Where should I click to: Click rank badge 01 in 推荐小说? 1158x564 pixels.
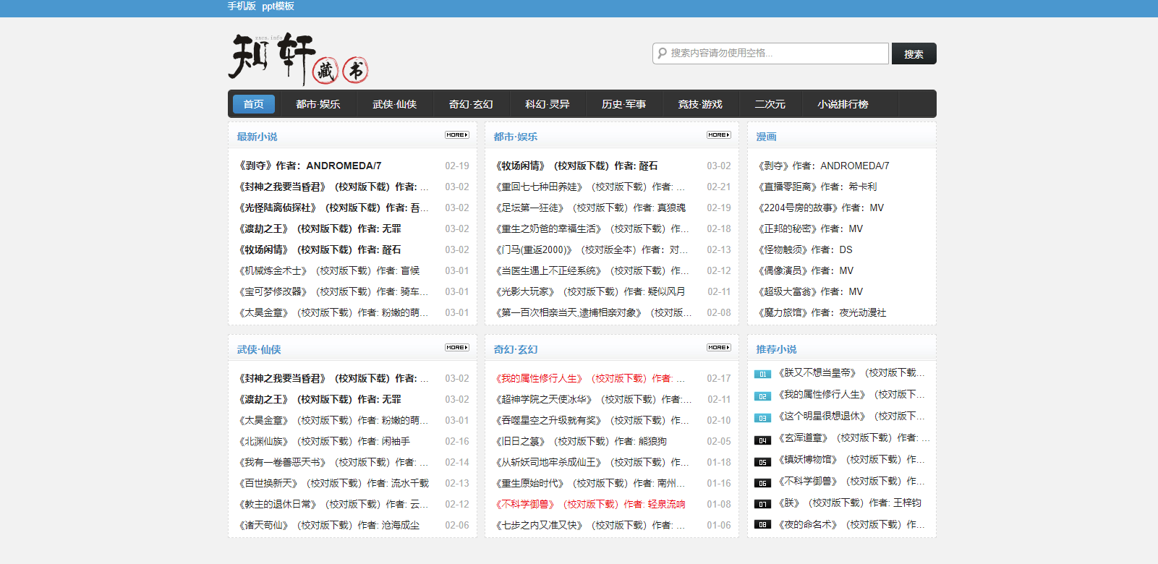762,375
